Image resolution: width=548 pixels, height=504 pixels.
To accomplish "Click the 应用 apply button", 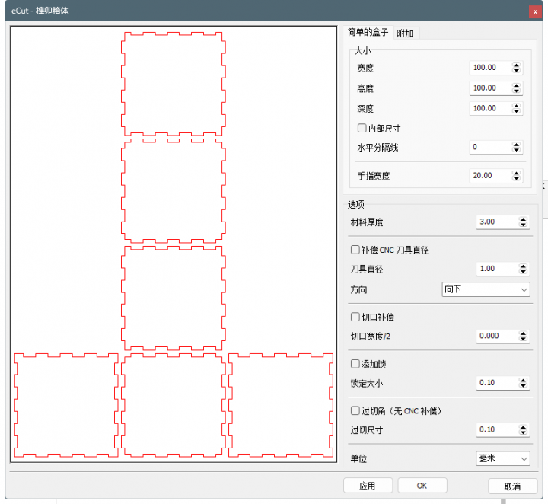I will (x=368, y=486).
